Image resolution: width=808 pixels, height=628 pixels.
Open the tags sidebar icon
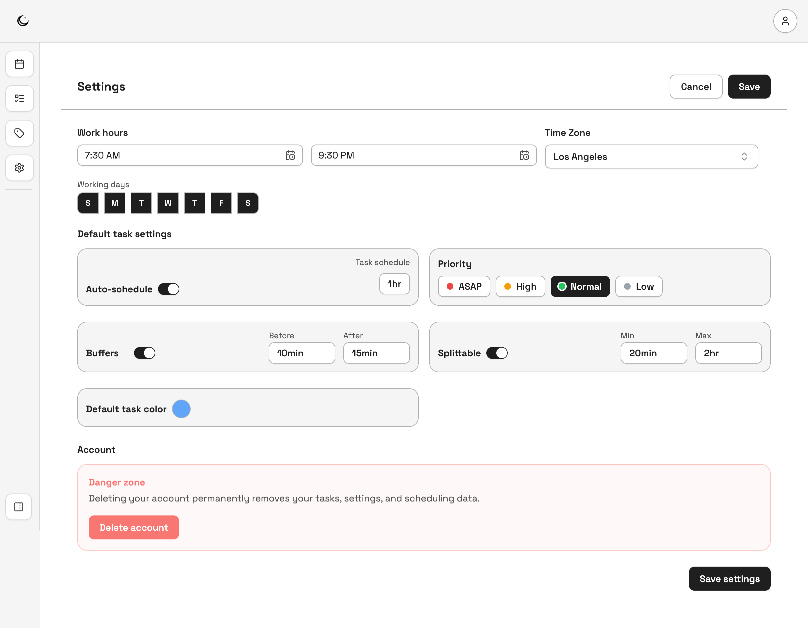pyautogui.click(x=20, y=133)
